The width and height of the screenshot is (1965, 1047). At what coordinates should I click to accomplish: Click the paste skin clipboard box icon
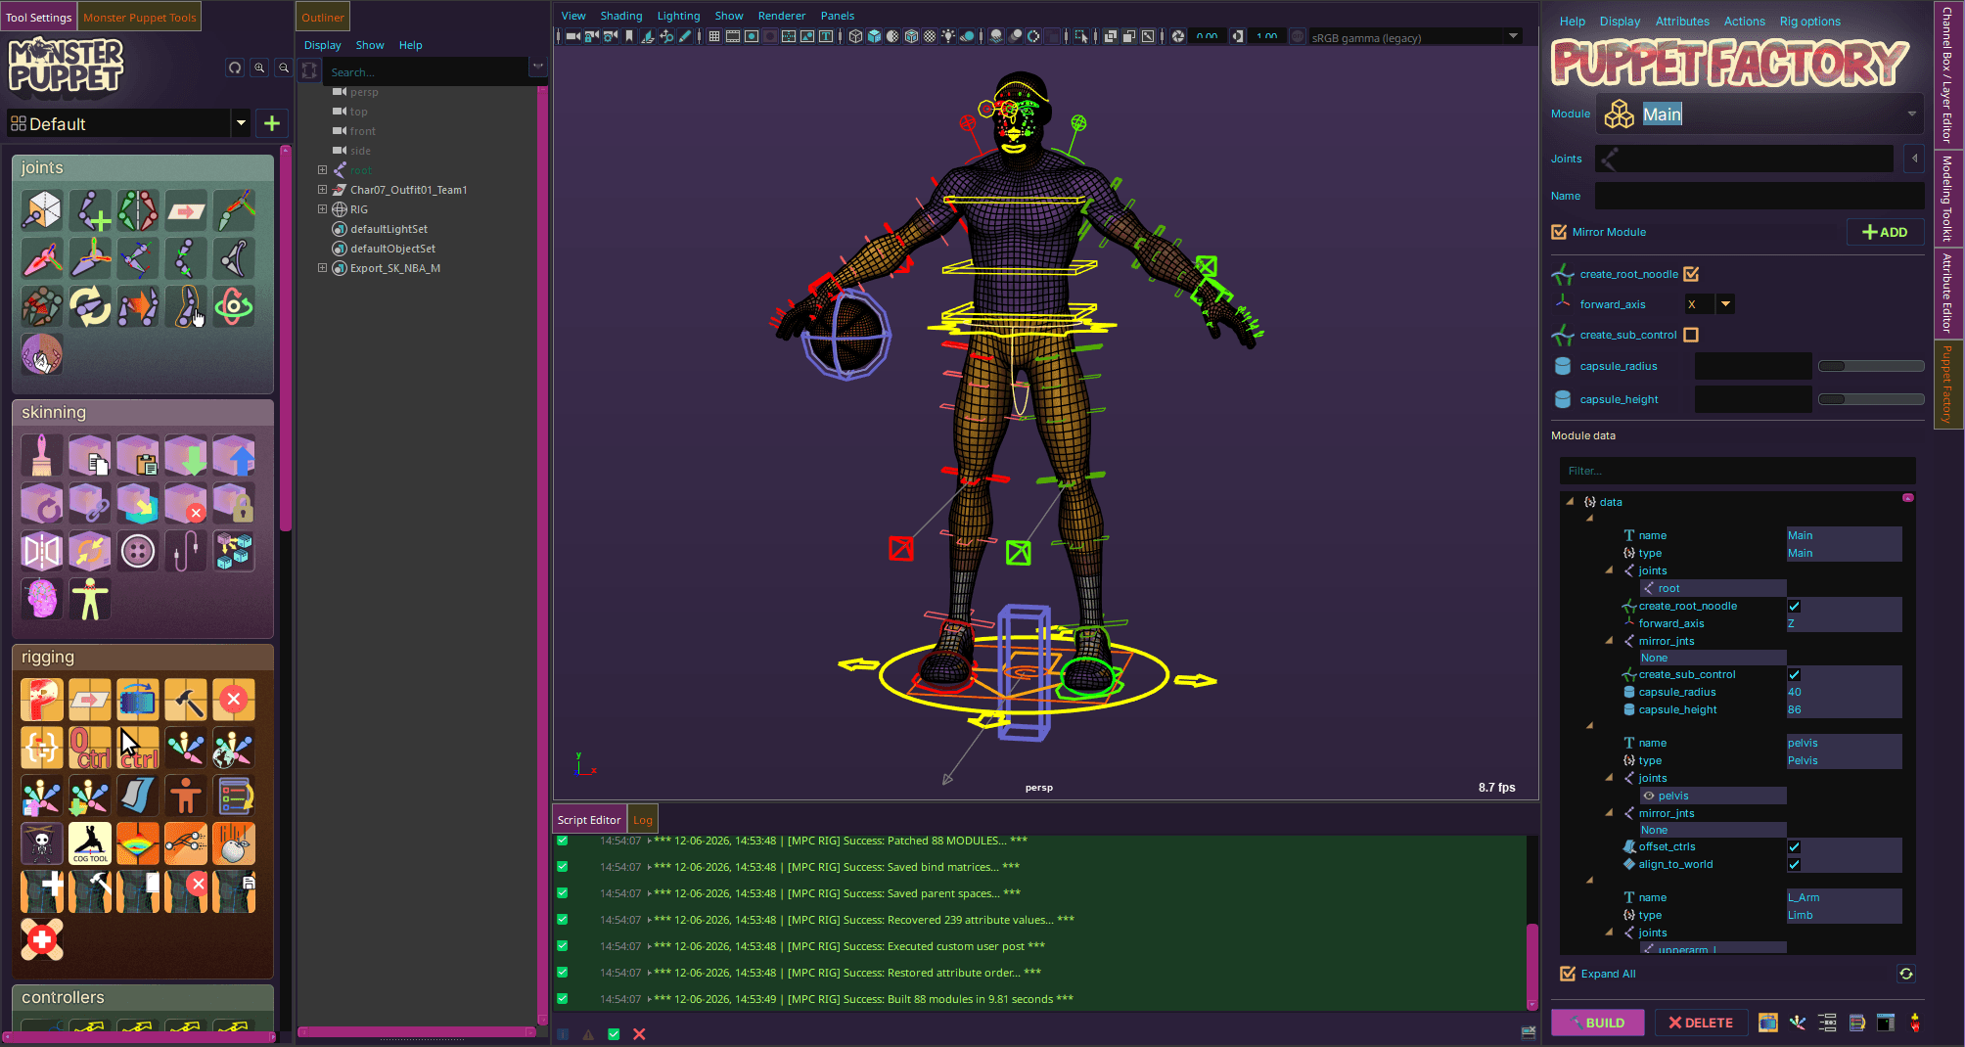pyautogui.click(x=138, y=455)
